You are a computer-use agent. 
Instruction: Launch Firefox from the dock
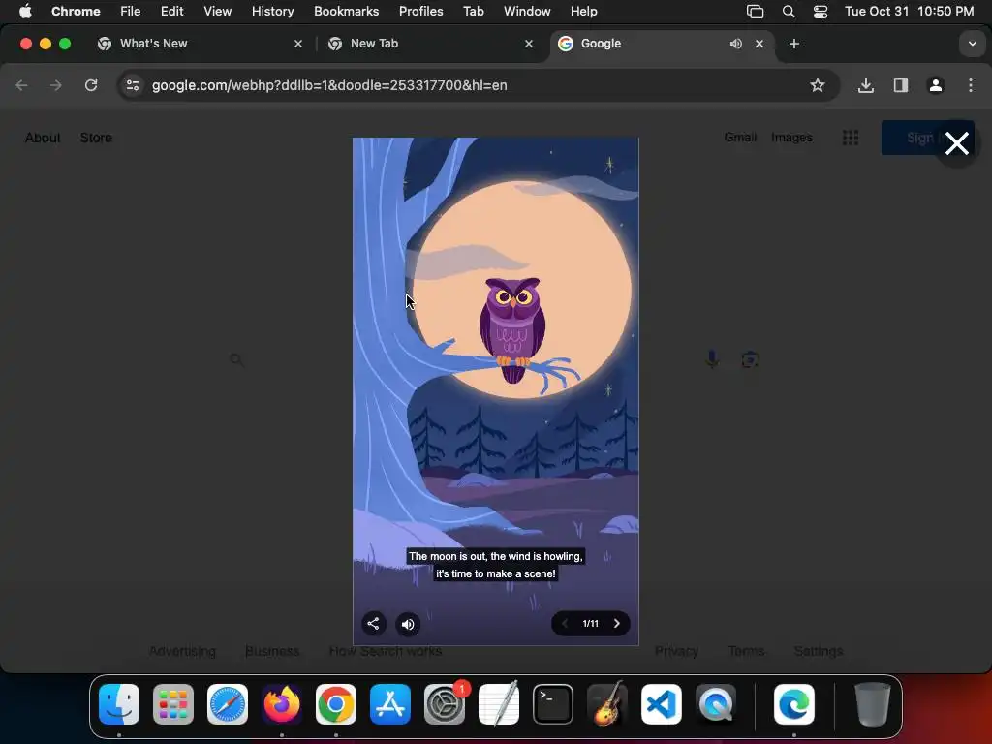(282, 704)
